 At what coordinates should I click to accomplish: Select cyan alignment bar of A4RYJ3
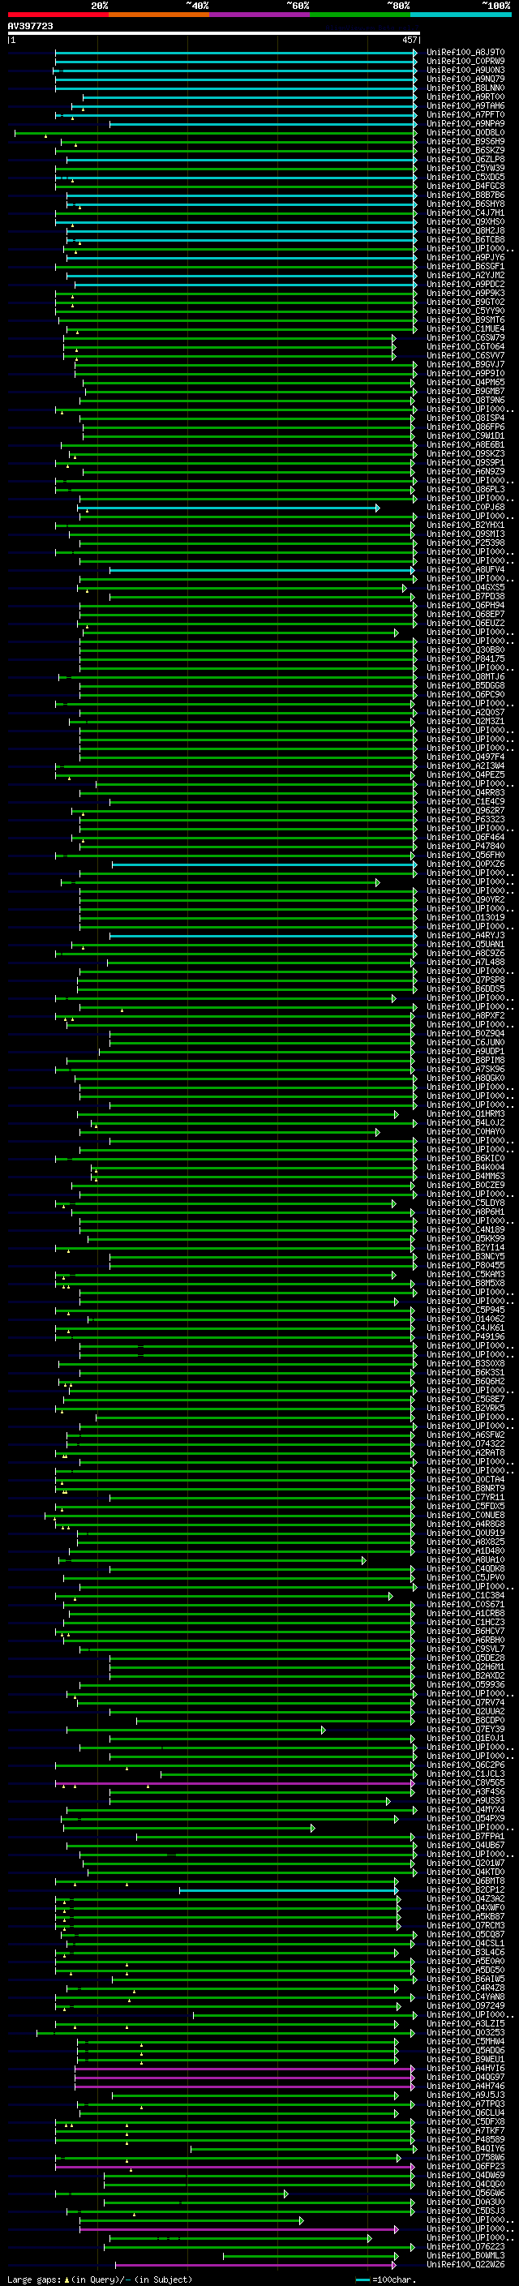coord(263,935)
